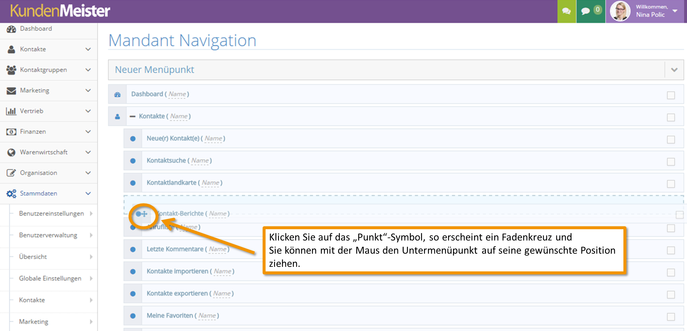Click Nina Polic profile picture

[x=620, y=11]
